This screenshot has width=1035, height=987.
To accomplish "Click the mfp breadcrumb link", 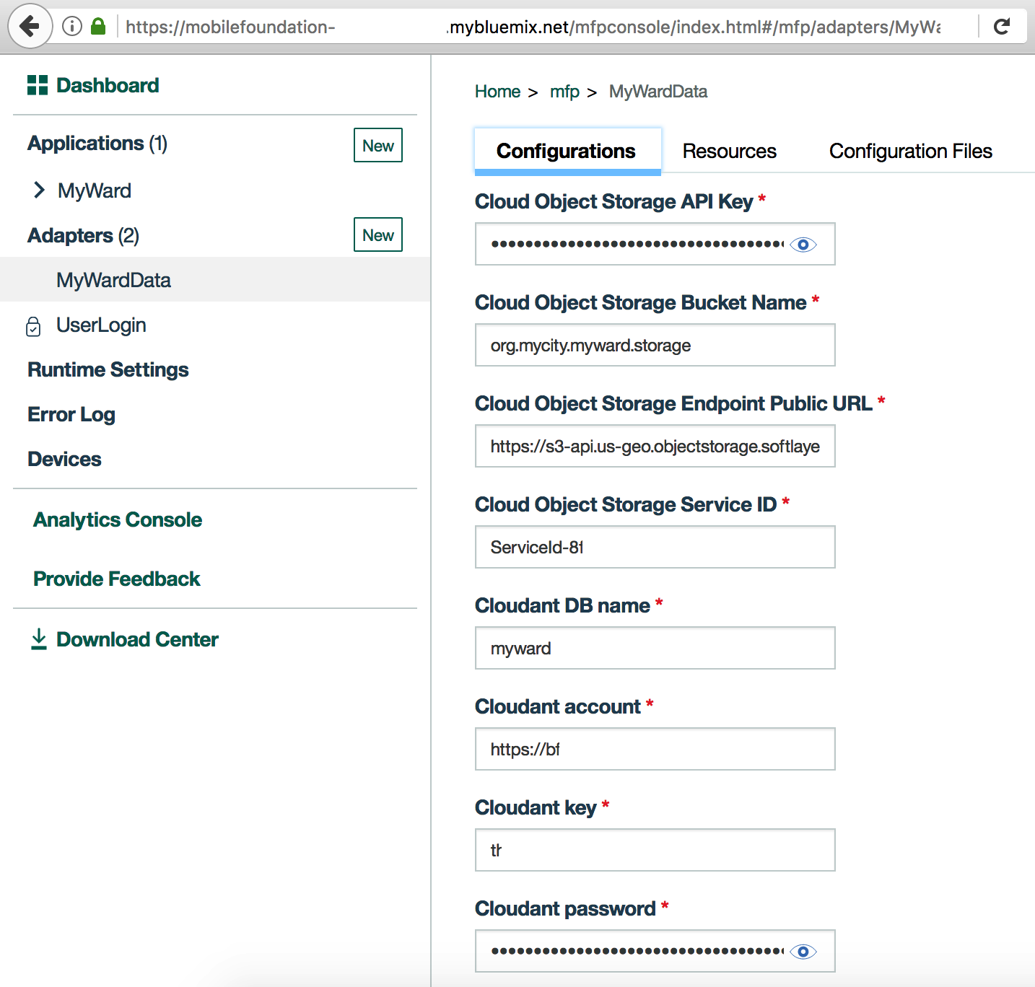I will (565, 92).
